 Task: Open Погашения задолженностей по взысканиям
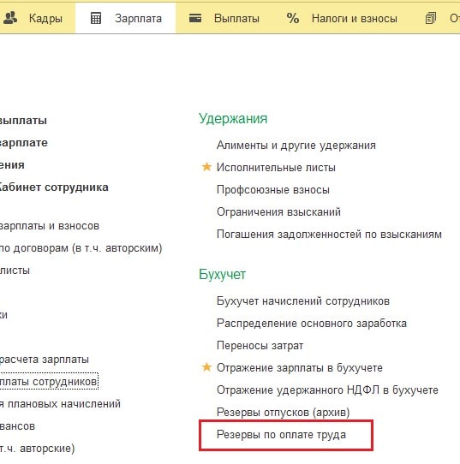(x=329, y=234)
